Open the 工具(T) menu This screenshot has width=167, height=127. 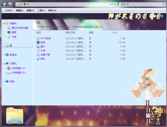point(41,10)
